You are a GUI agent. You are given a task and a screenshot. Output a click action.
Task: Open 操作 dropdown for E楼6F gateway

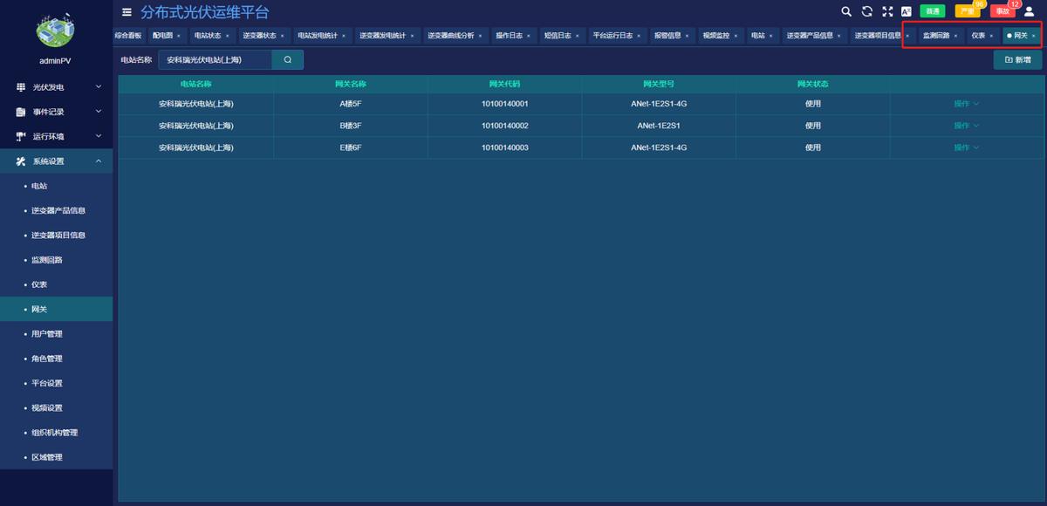(966, 147)
